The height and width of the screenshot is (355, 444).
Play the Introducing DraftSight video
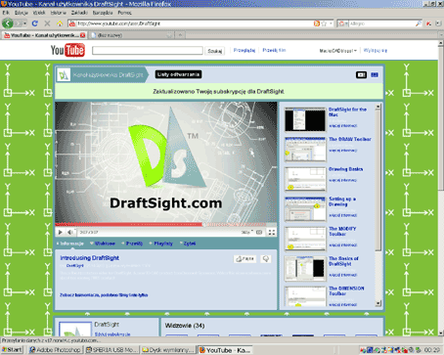coord(61,232)
